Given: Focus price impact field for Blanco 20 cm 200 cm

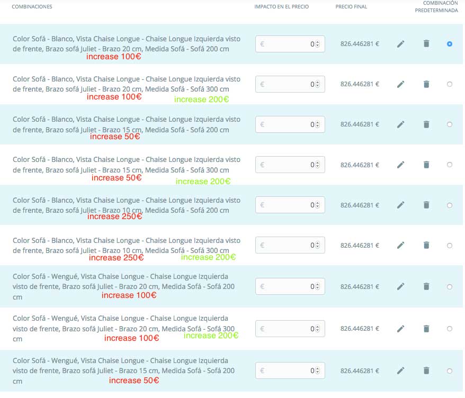Looking at the screenshot, I should 290,44.
